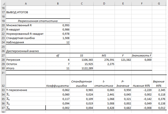This screenshot has width=168, height=114.
Task: Click 'Регрессионная статистика' heading cell
Action: click(x=38, y=21)
